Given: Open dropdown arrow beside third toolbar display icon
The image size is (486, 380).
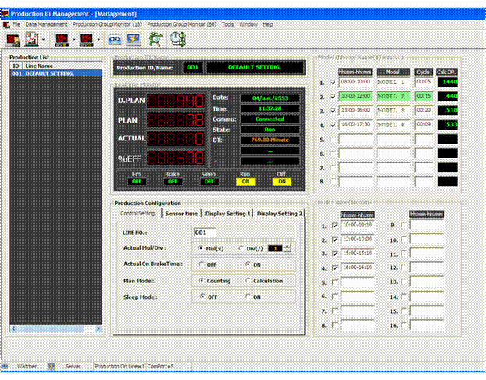Looking at the screenshot, I should point(73,38).
